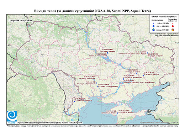
Task: Select the blue marker with 25,44 MW label
Action: (144, 75)
